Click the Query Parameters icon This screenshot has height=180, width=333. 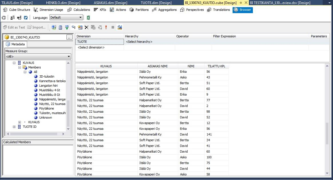pos(93,27)
